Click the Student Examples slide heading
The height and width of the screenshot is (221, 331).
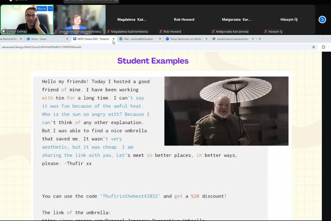tap(153, 61)
